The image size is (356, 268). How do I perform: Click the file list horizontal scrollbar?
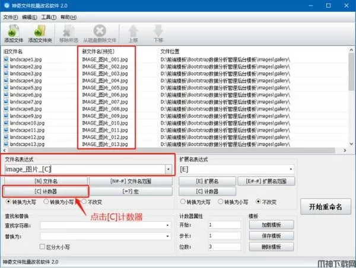click(171, 151)
